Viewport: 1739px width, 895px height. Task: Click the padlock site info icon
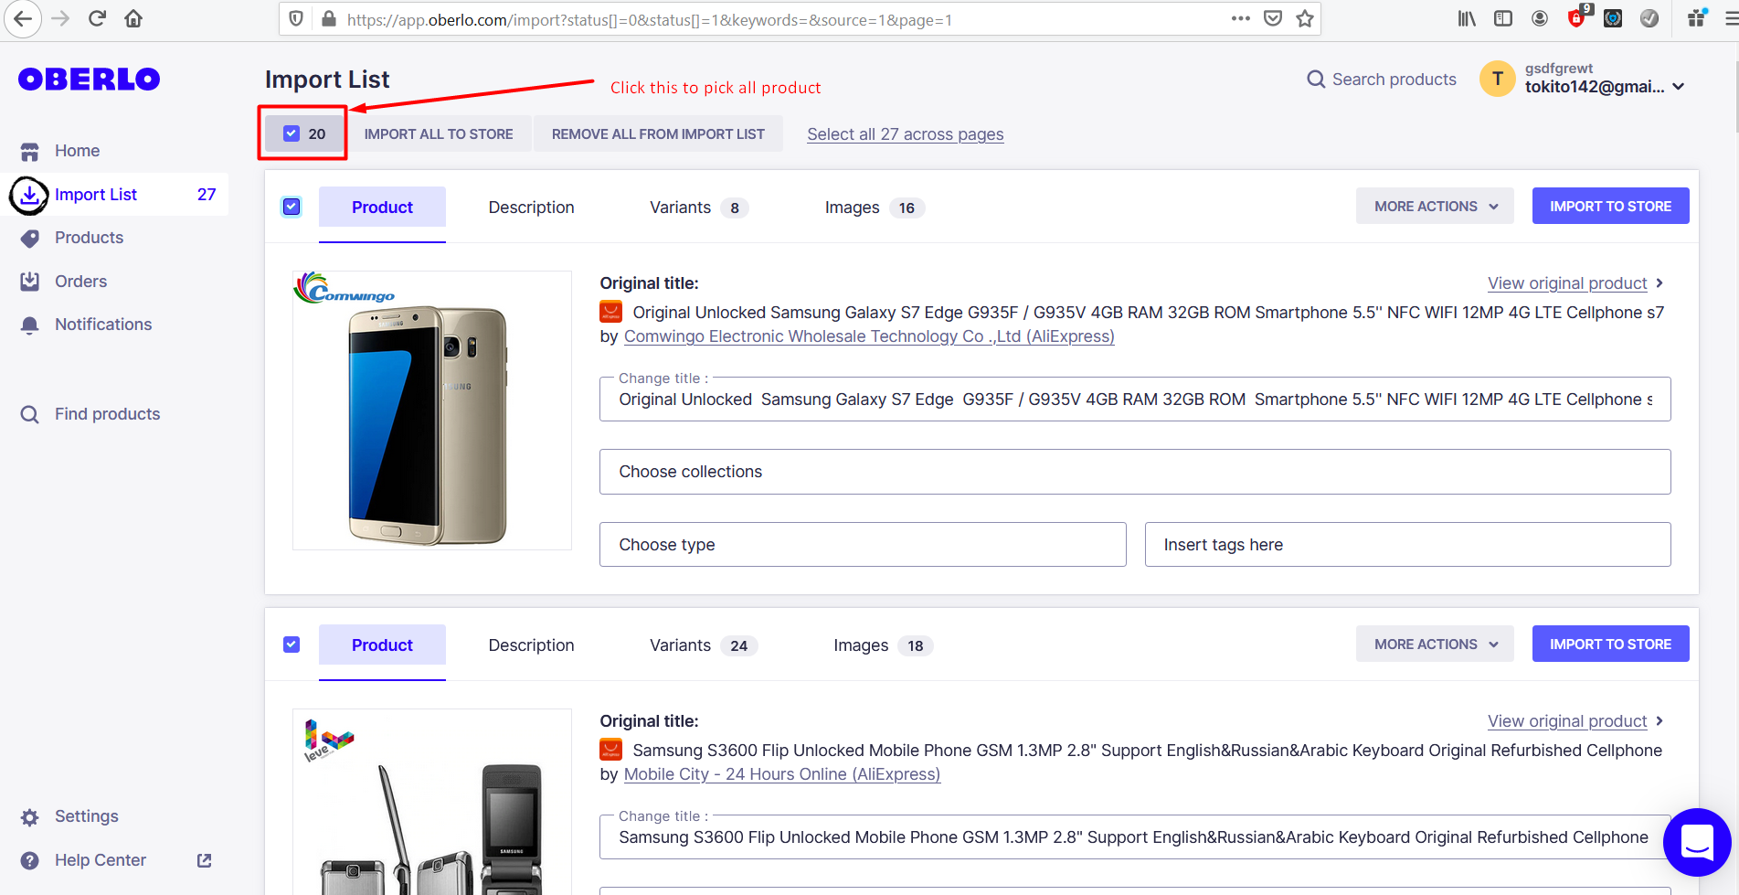(328, 19)
